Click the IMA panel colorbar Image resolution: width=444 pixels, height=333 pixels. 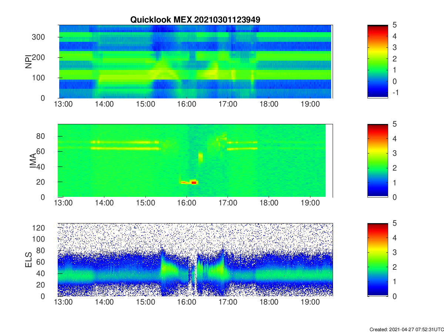click(378, 161)
